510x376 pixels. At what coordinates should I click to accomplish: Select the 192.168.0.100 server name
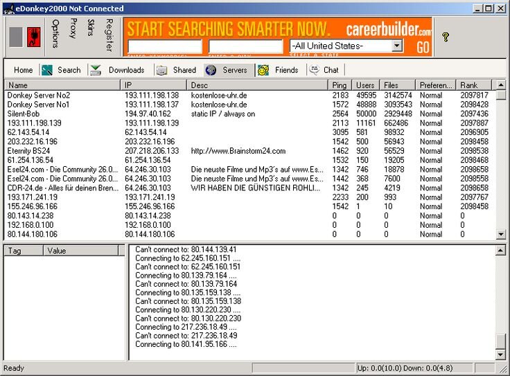(30, 225)
